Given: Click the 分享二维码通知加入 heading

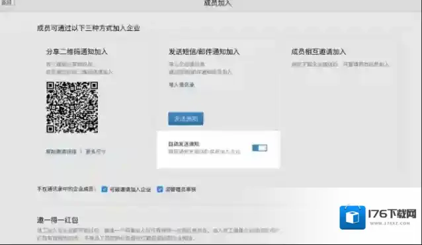Looking at the screenshot, I should pos(77,52).
